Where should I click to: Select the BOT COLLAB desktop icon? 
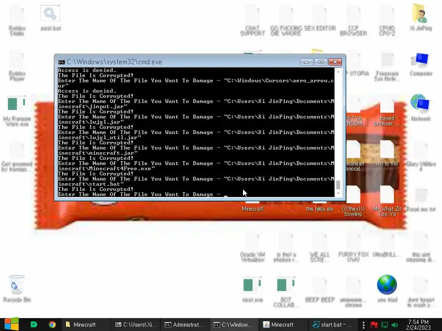click(x=286, y=292)
